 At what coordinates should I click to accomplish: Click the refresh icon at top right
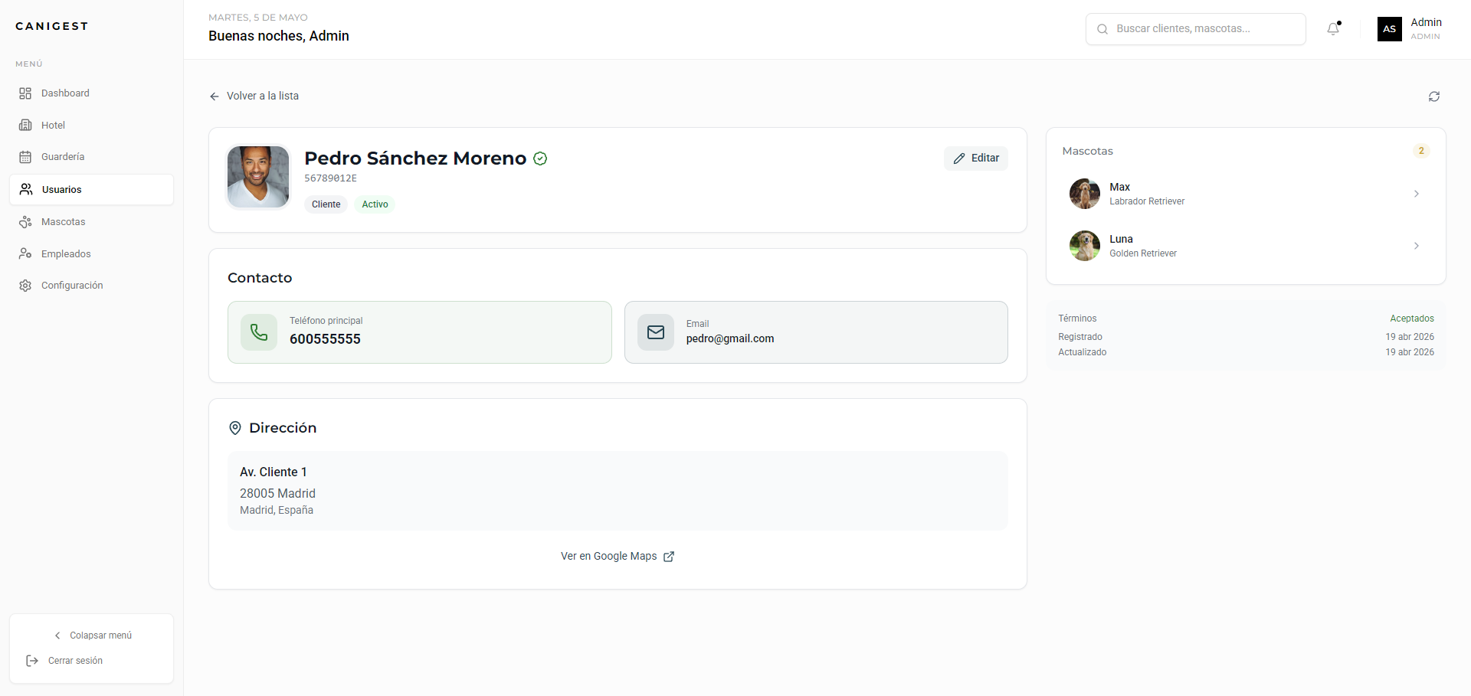point(1434,96)
